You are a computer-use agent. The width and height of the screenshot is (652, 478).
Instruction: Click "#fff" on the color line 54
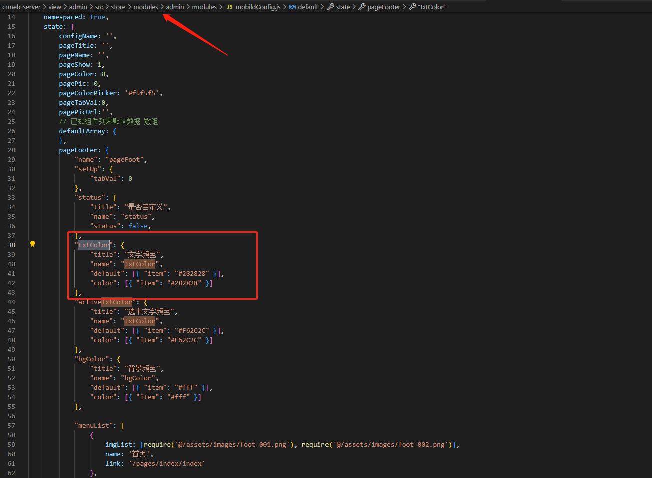[x=178, y=397]
